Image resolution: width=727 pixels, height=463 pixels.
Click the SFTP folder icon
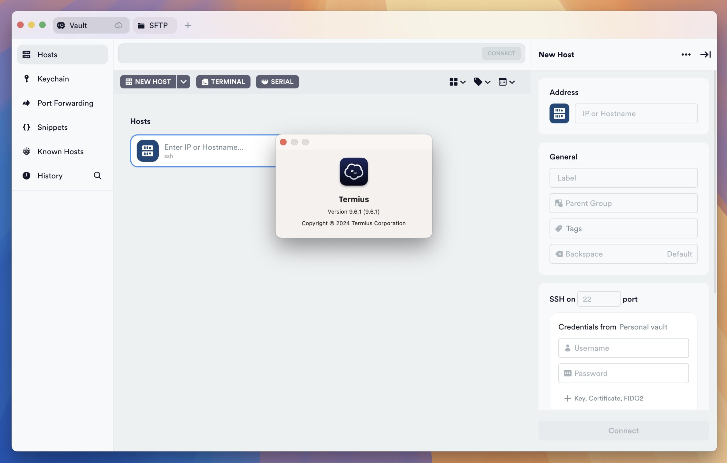click(141, 25)
